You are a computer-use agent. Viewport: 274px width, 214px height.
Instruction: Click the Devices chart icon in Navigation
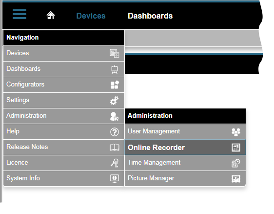coord(115,53)
